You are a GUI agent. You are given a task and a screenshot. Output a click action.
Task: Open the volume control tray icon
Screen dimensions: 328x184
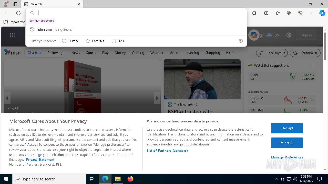click(295, 179)
